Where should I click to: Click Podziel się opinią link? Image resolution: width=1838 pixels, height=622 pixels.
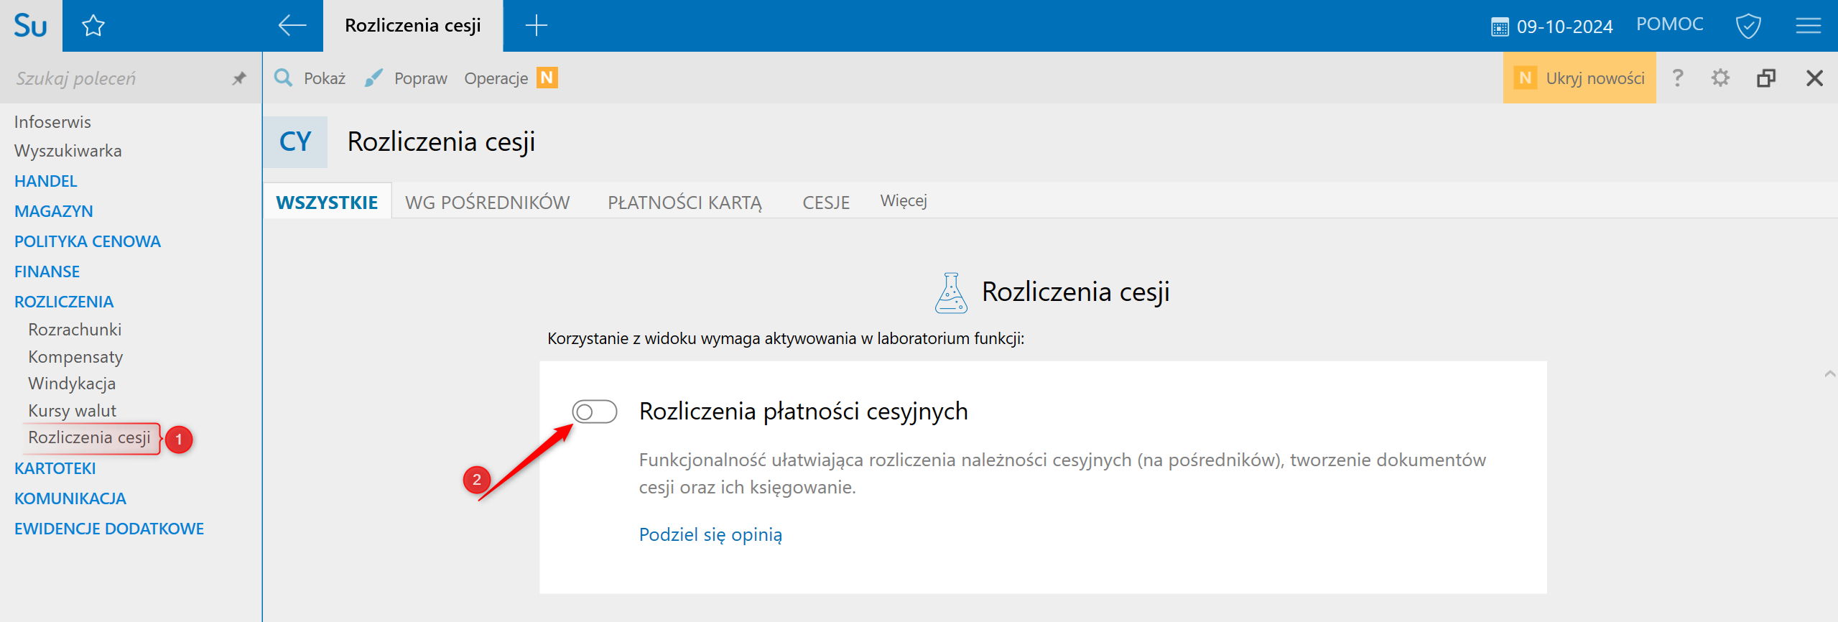pos(710,534)
